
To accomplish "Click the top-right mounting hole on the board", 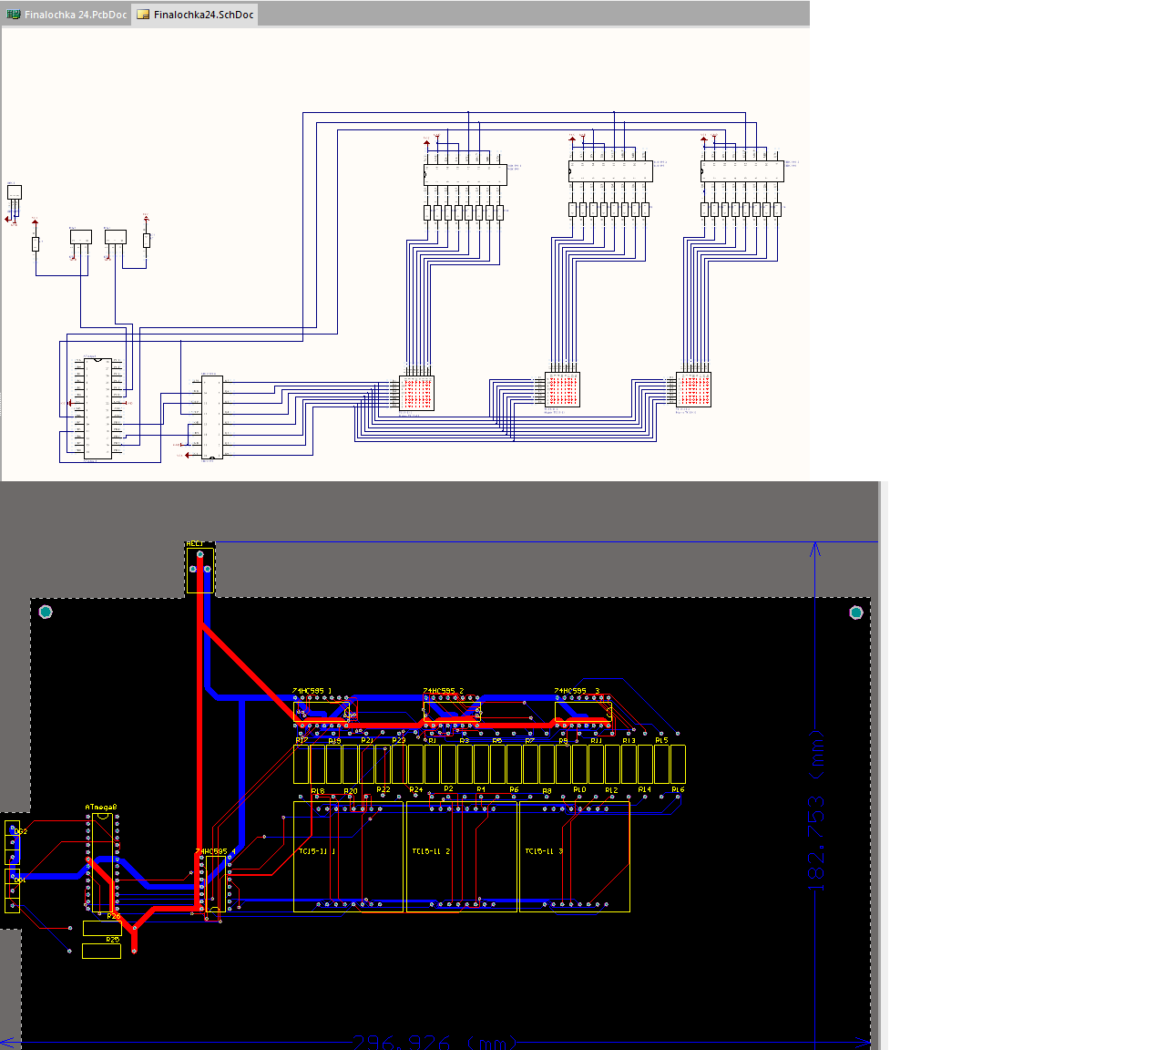I will coord(855,612).
